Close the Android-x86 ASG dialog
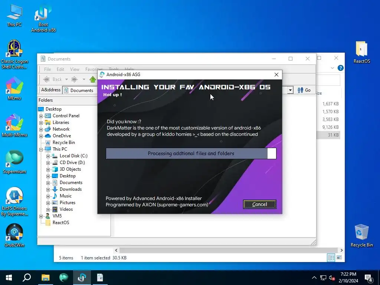Screen dimensions: 380x285 pyautogui.click(x=276, y=75)
